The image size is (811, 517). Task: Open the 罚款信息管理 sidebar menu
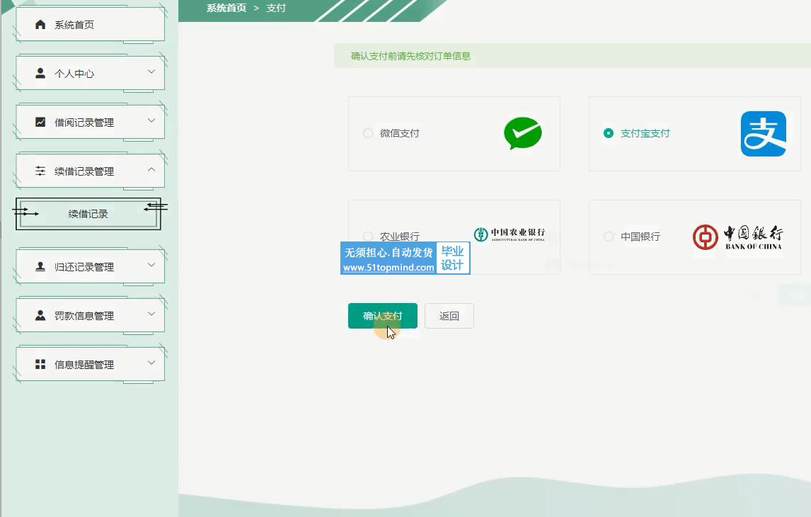coord(91,315)
